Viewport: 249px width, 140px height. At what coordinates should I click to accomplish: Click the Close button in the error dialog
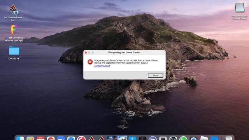coord(156,75)
